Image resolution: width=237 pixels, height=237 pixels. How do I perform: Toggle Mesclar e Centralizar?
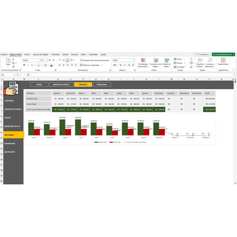click(x=90, y=65)
